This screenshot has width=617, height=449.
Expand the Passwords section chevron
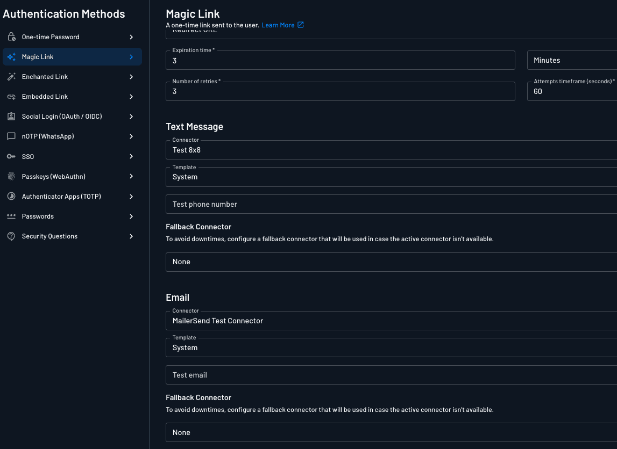[131, 216]
